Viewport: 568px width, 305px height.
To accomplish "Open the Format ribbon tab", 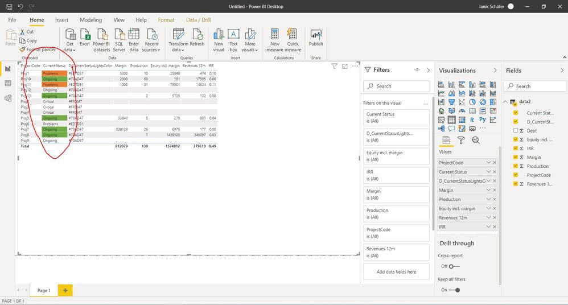I will (166, 20).
